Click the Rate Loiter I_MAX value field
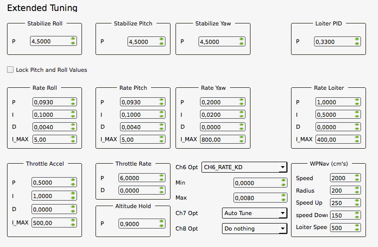The image size is (378, 247). 333,139
